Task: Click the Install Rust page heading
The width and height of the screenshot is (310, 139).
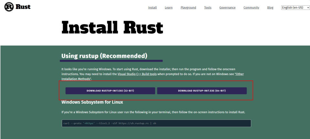Action: 112,27
